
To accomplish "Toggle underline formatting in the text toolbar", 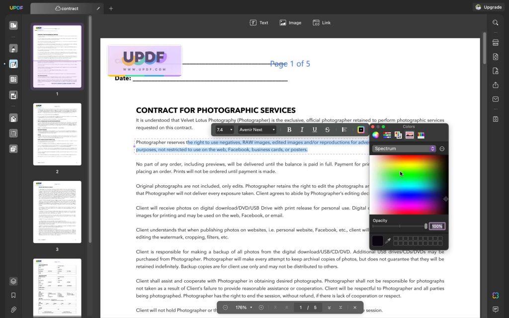I will [x=315, y=130].
